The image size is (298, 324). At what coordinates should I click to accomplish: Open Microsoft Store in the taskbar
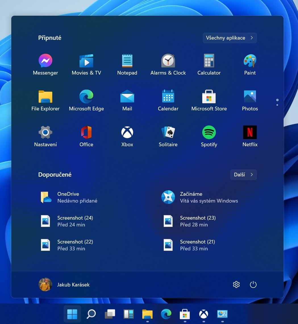coord(185,314)
